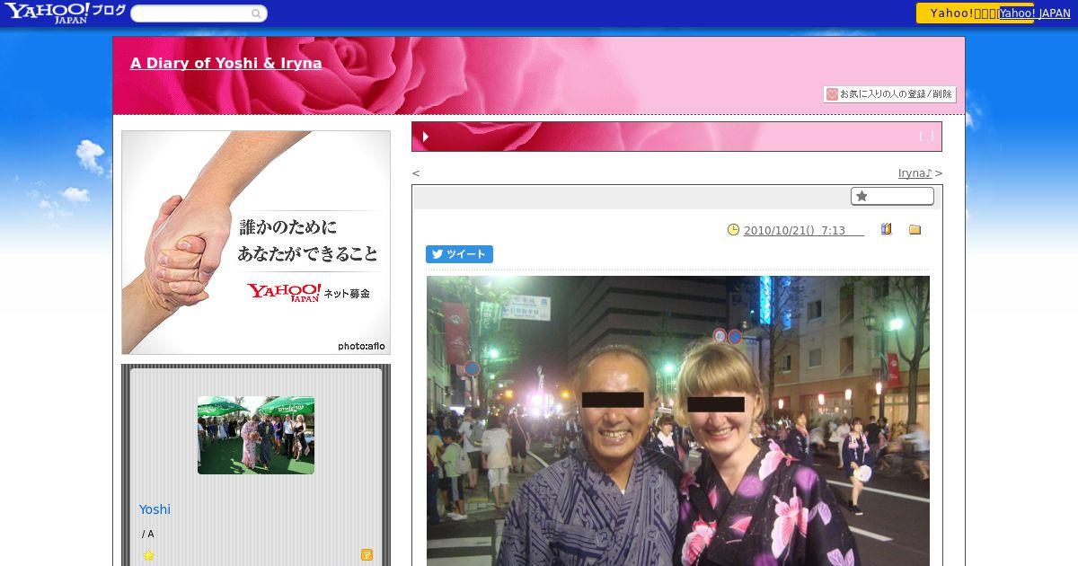Open the orange question mark help icon
Screen dimensions: 1078x566
coord(367,555)
